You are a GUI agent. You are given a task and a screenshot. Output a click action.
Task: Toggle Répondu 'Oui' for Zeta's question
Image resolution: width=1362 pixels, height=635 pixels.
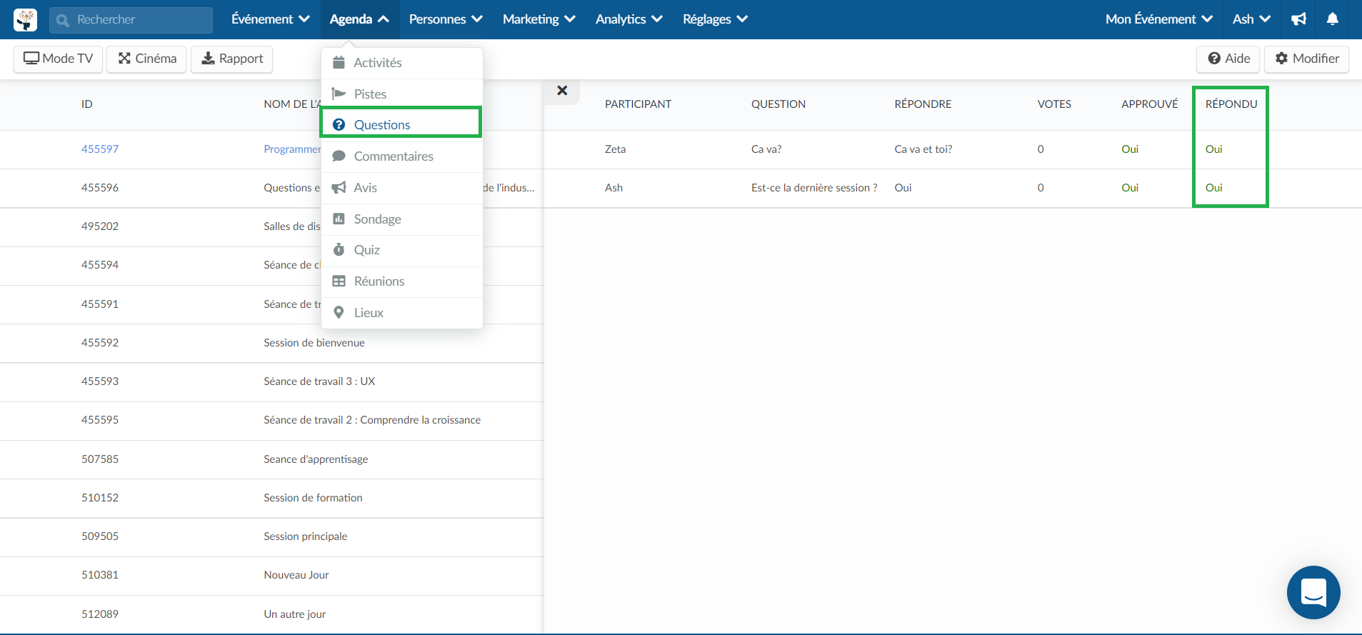(x=1214, y=149)
